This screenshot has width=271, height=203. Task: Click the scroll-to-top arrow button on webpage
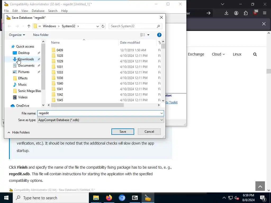(x=260, y=186)
